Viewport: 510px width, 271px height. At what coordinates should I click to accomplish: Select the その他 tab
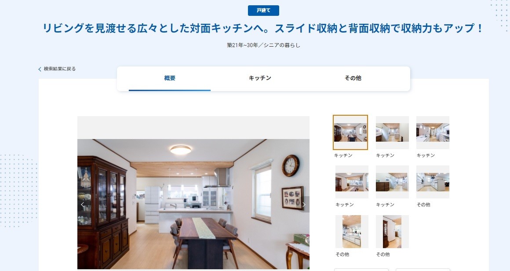click(x=353, y=78)
